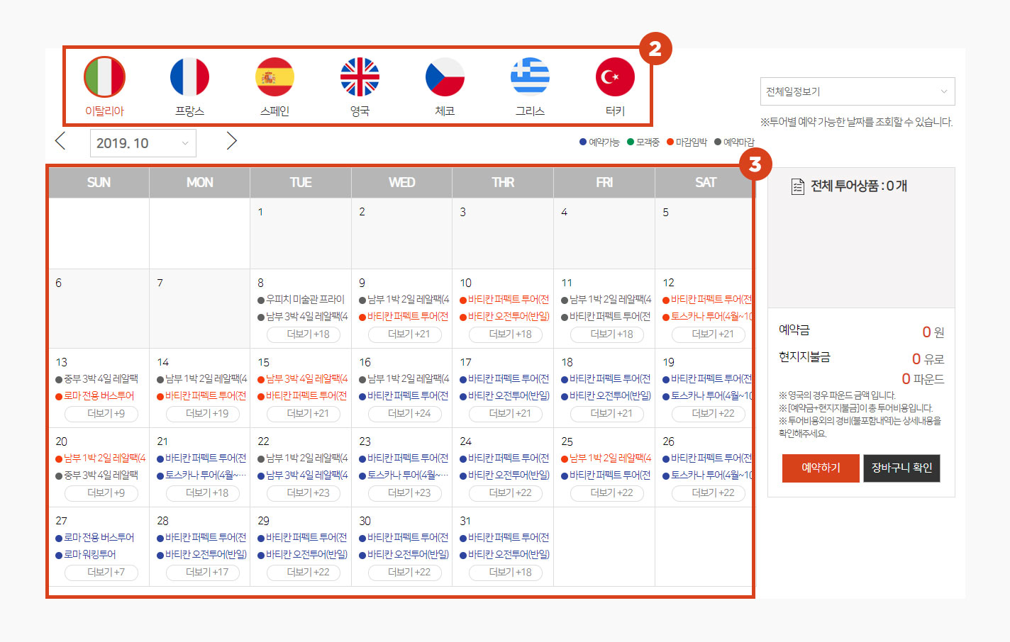Click date 1 in the calendar
Screen dimensions: 1010x642
[260, 212]
